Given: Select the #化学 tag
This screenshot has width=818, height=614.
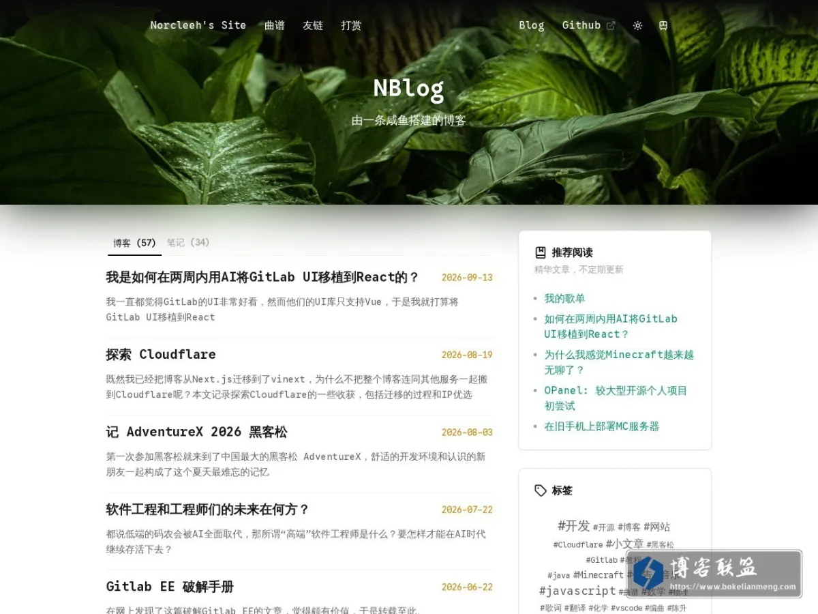Looking at the screenshot, I should pyautogui.click(x=599, y=608).
